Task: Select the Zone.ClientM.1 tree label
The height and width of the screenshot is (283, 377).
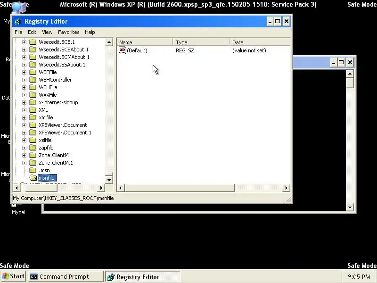Action: pos(56,163)
